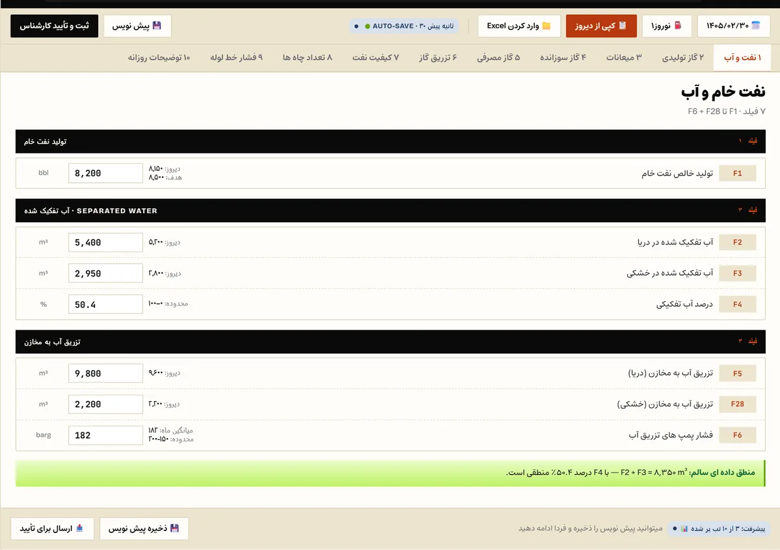The height and width of the screenshot is (550, 780).
Task: Click the F5 input showing 9,800
Action: (105, 373)
